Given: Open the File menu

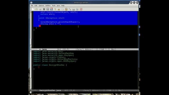Looking at the screenshot, I should pyautogui.click(x=32, y=6).
